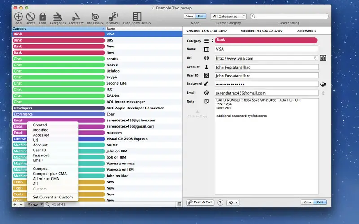Click the column layout icon at list bottom right

click(179, 204)
